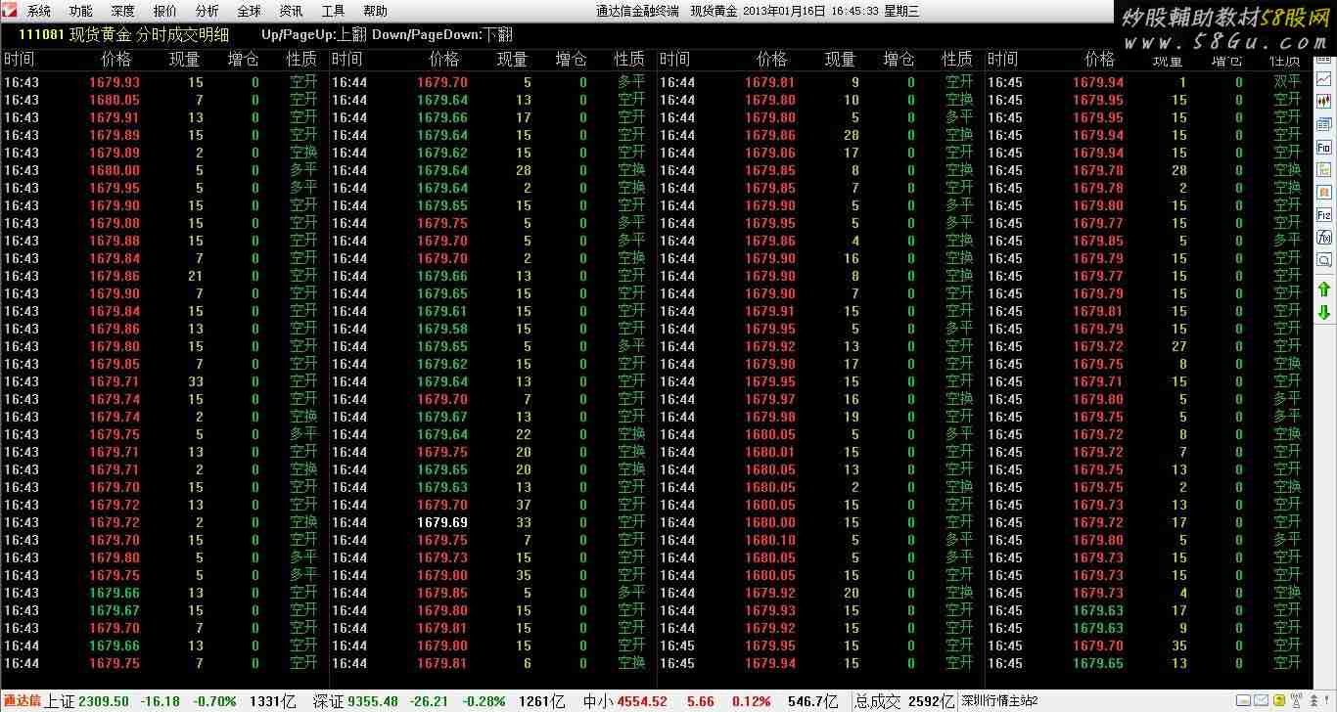The height and width of the screenshot is (712, 1337).
Task: Open the 全球 menu
Action: point(250,12)
